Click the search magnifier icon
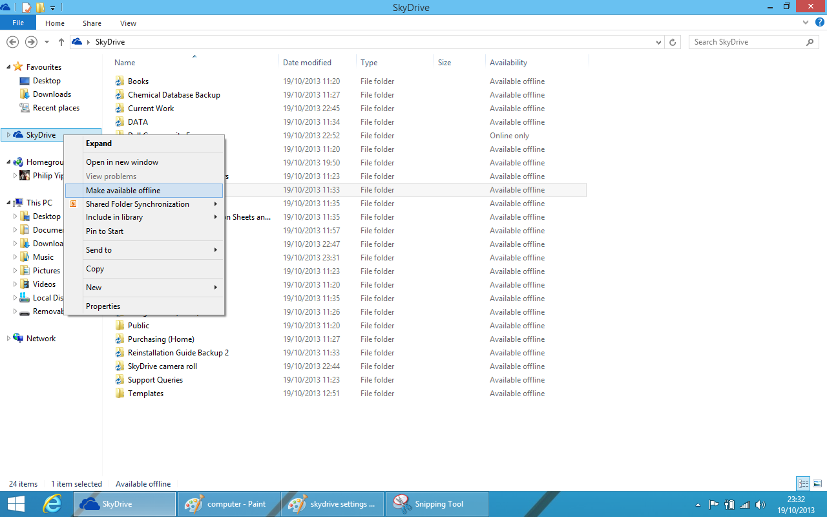Screen dimensions: 827x517 810,42
